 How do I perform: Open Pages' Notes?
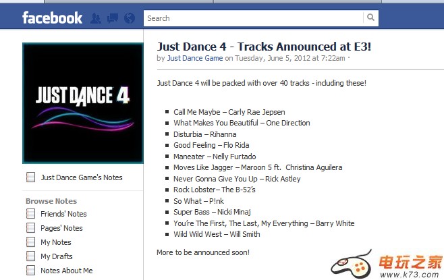tap(61, 228)
